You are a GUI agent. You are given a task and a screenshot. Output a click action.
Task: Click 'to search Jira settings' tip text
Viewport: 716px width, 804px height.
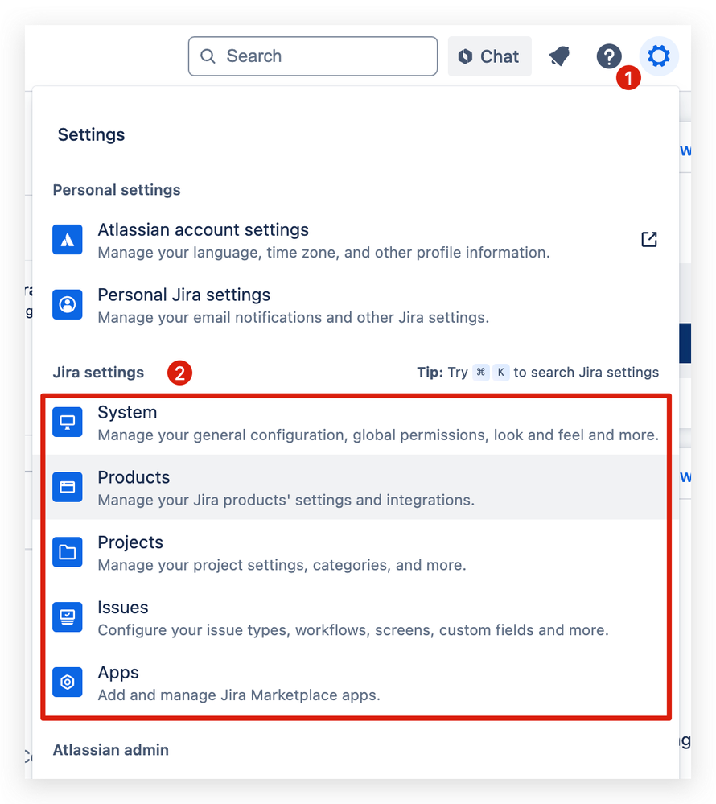click(586, 373)
